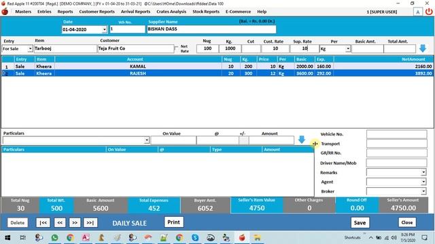This screenshot has height=244, width=435.
Task: Open Crates Analysis menu
Action: (x=171, y=12)
